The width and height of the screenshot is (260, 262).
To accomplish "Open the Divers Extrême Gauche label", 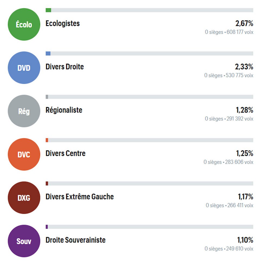I will point(80,197).
